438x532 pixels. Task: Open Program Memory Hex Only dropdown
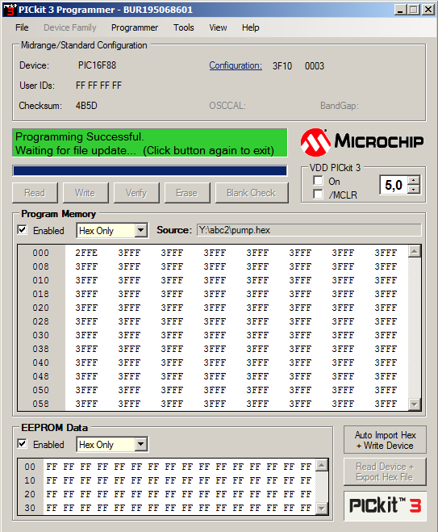click(140, 231)
